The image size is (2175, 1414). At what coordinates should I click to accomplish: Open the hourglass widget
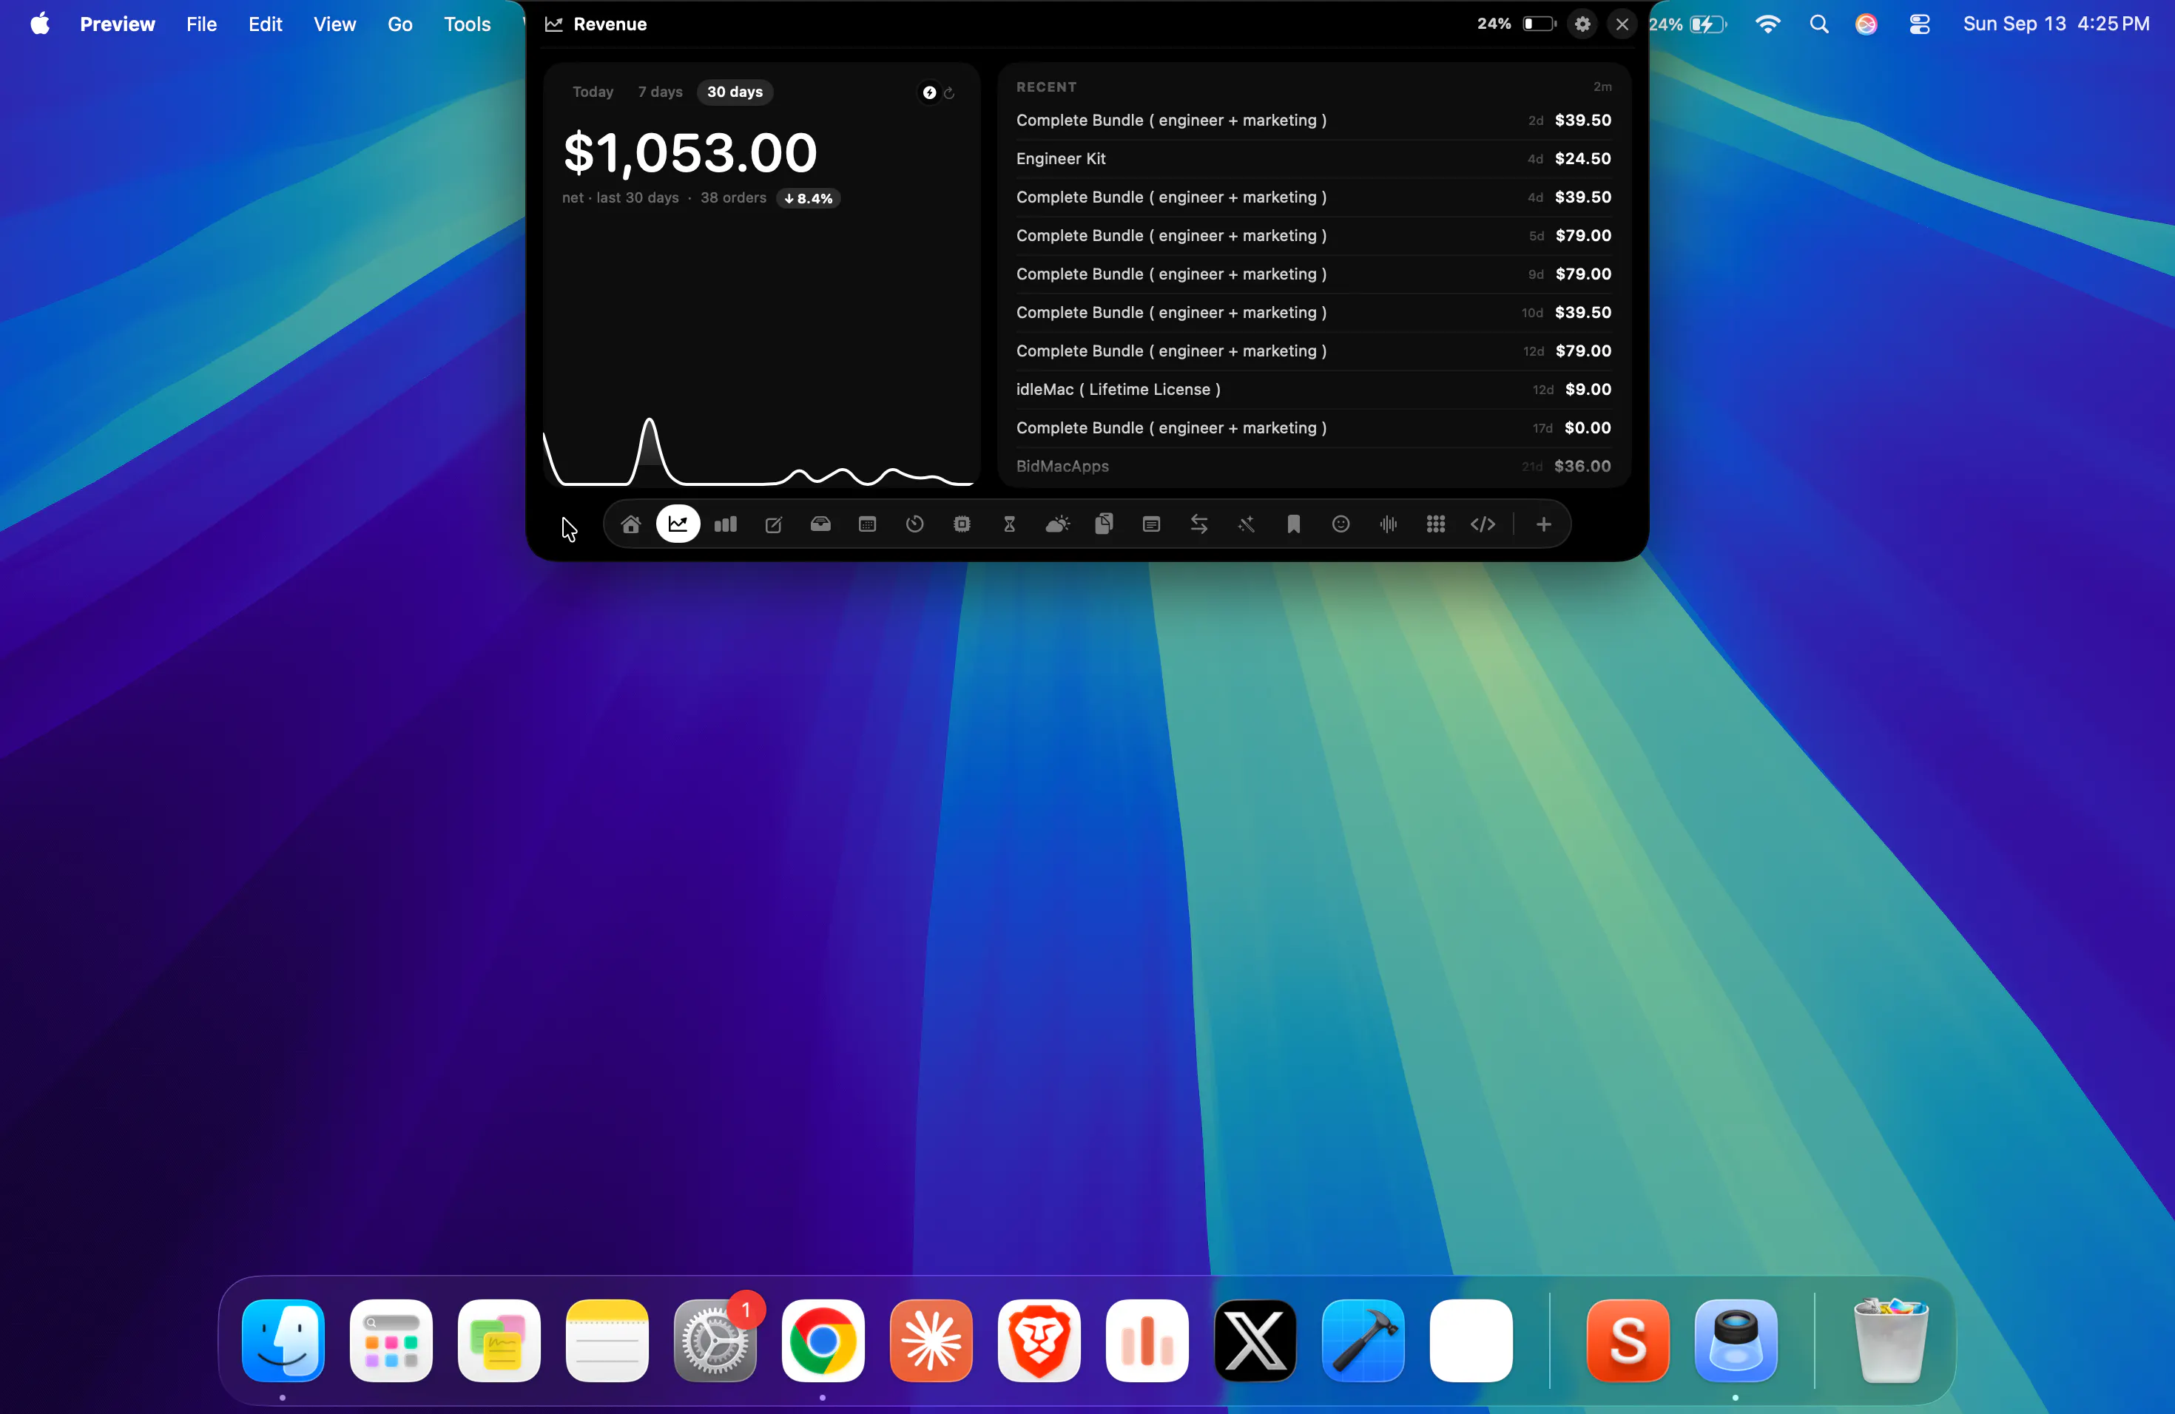click(x=1010, y=524)
